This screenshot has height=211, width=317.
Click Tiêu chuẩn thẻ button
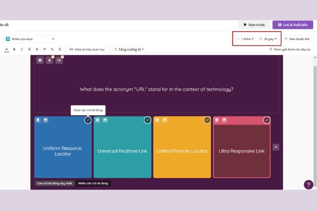[x=297, y=39]
